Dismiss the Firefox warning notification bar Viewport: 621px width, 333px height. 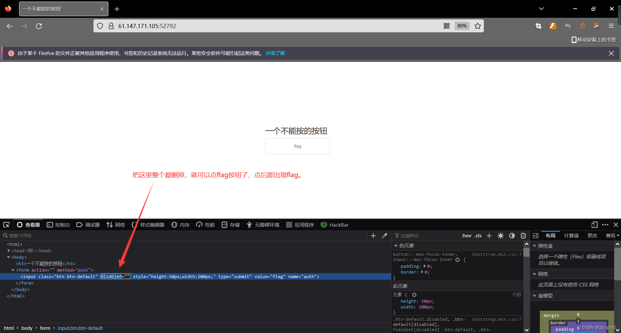click(611, 53)
